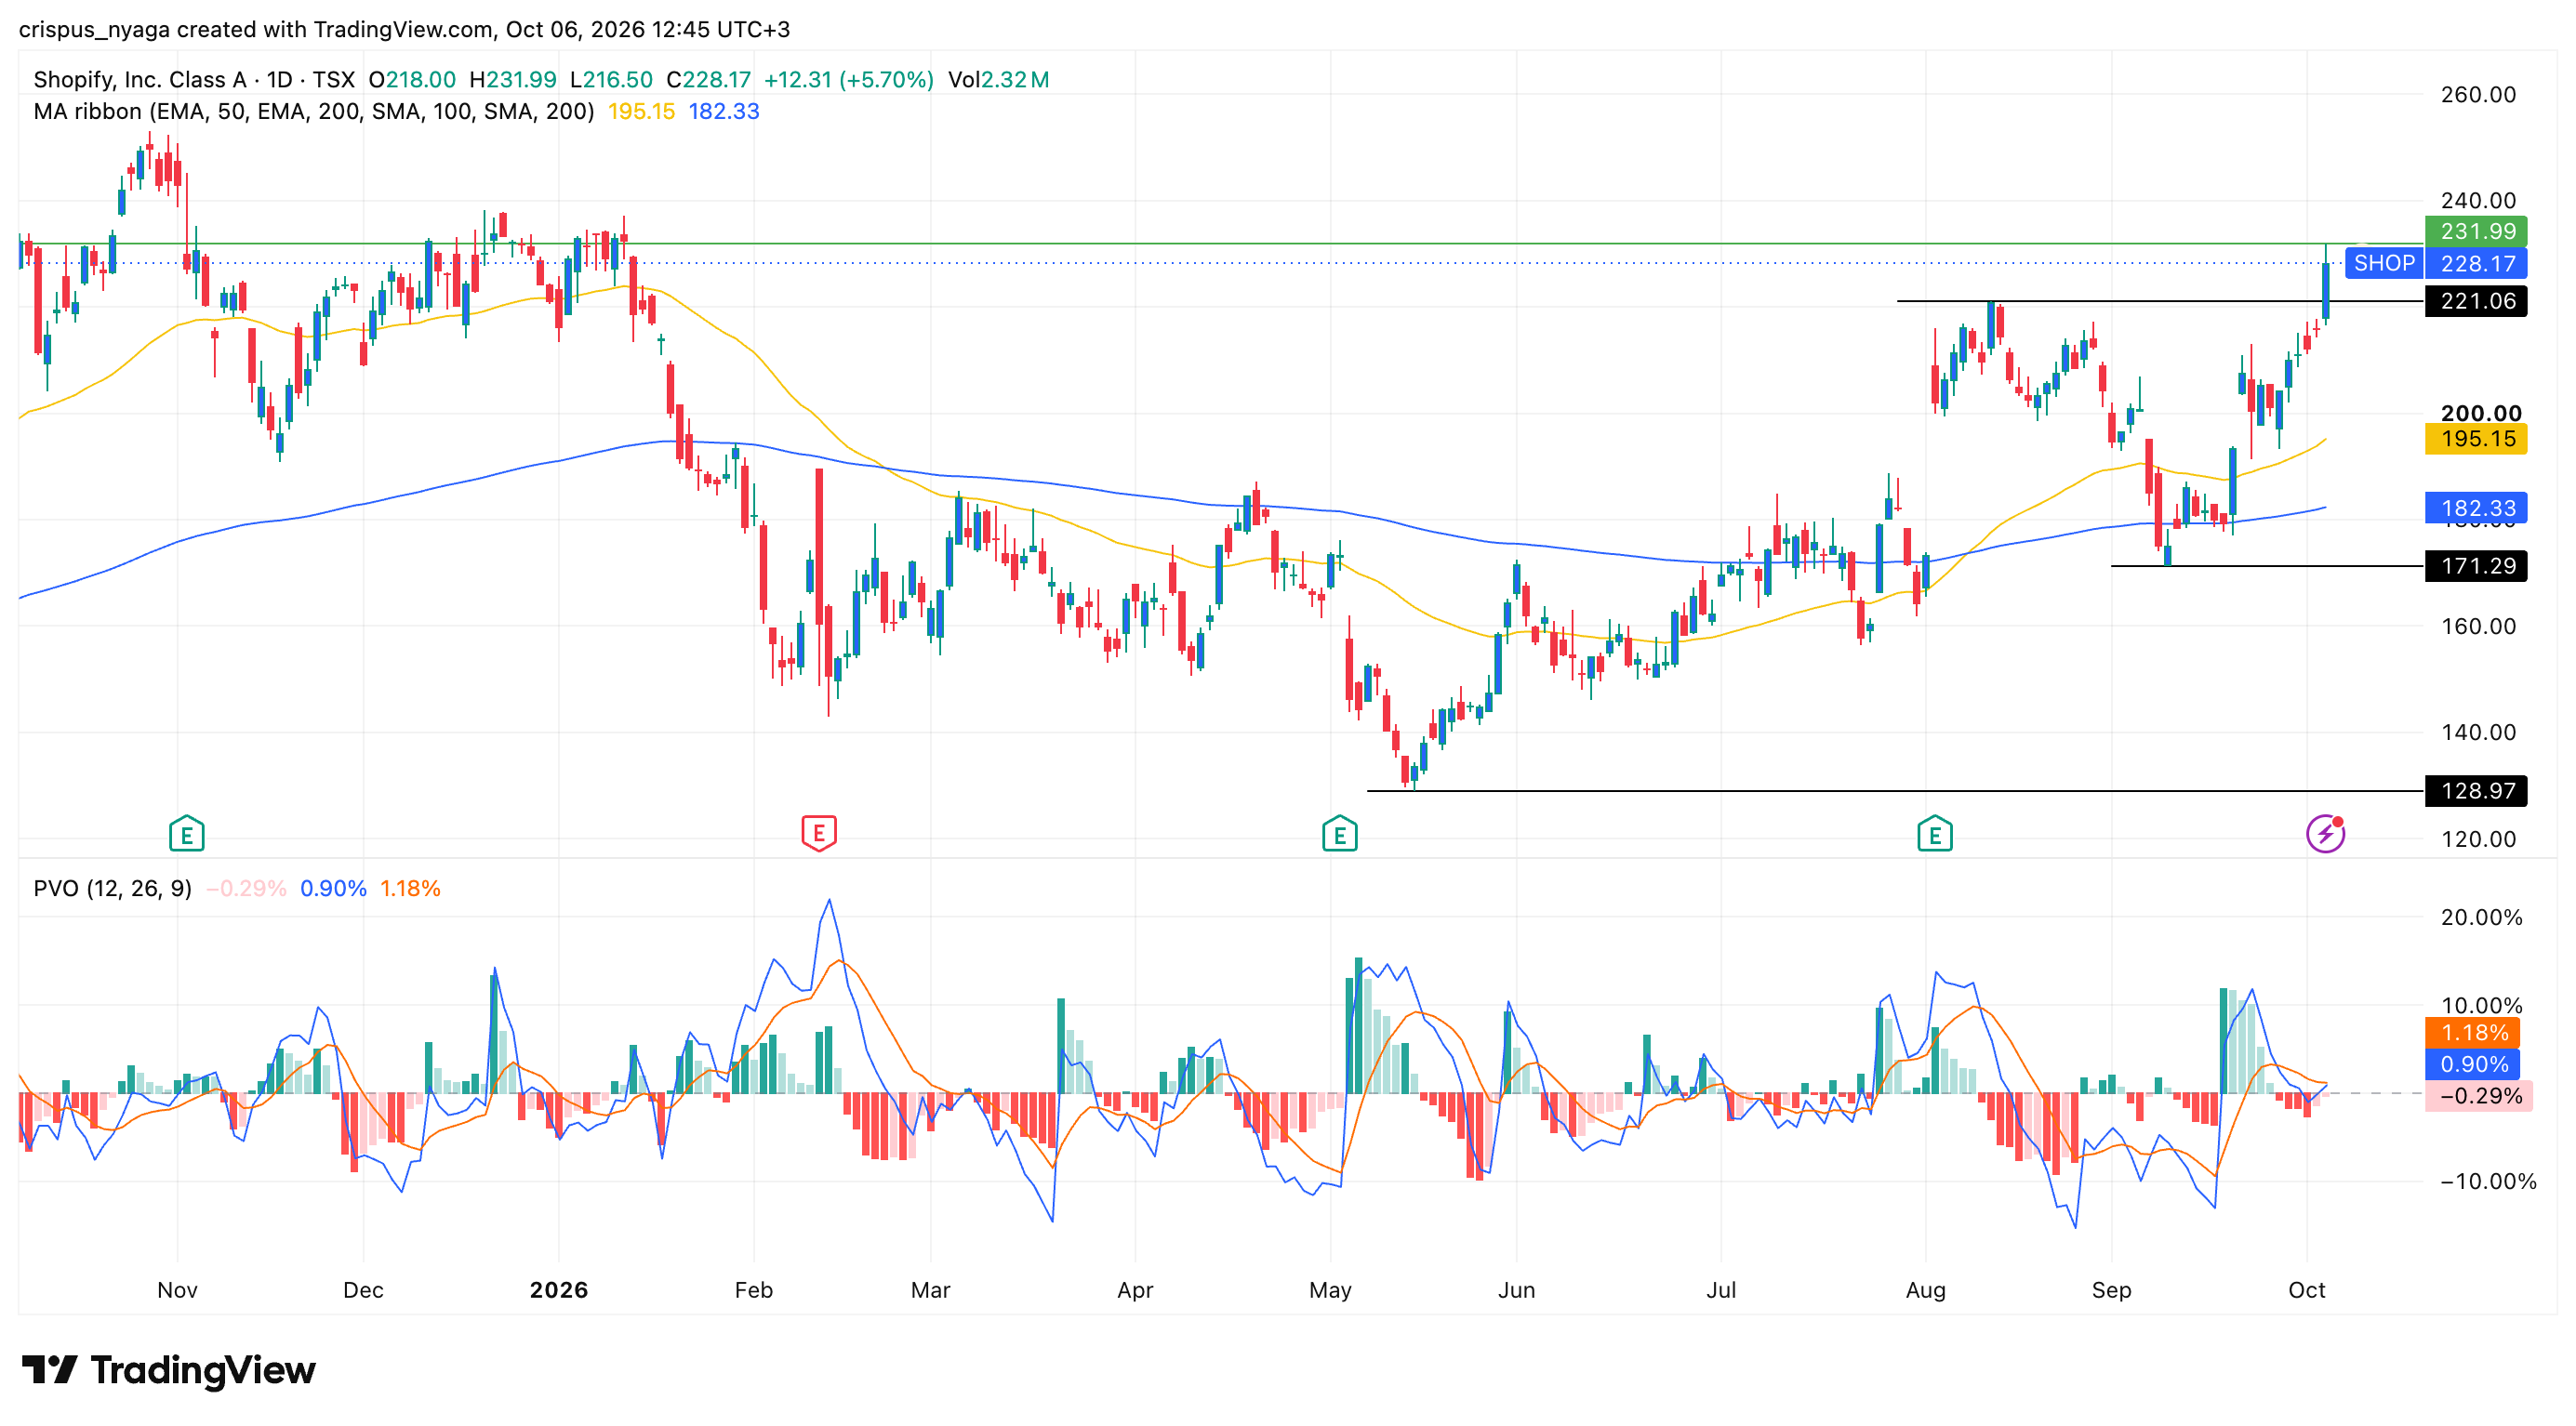The height and width of the screenshot is (1426, 2576).
Task: Click the Vol 2.32 M value
Action: pos(998,80)
